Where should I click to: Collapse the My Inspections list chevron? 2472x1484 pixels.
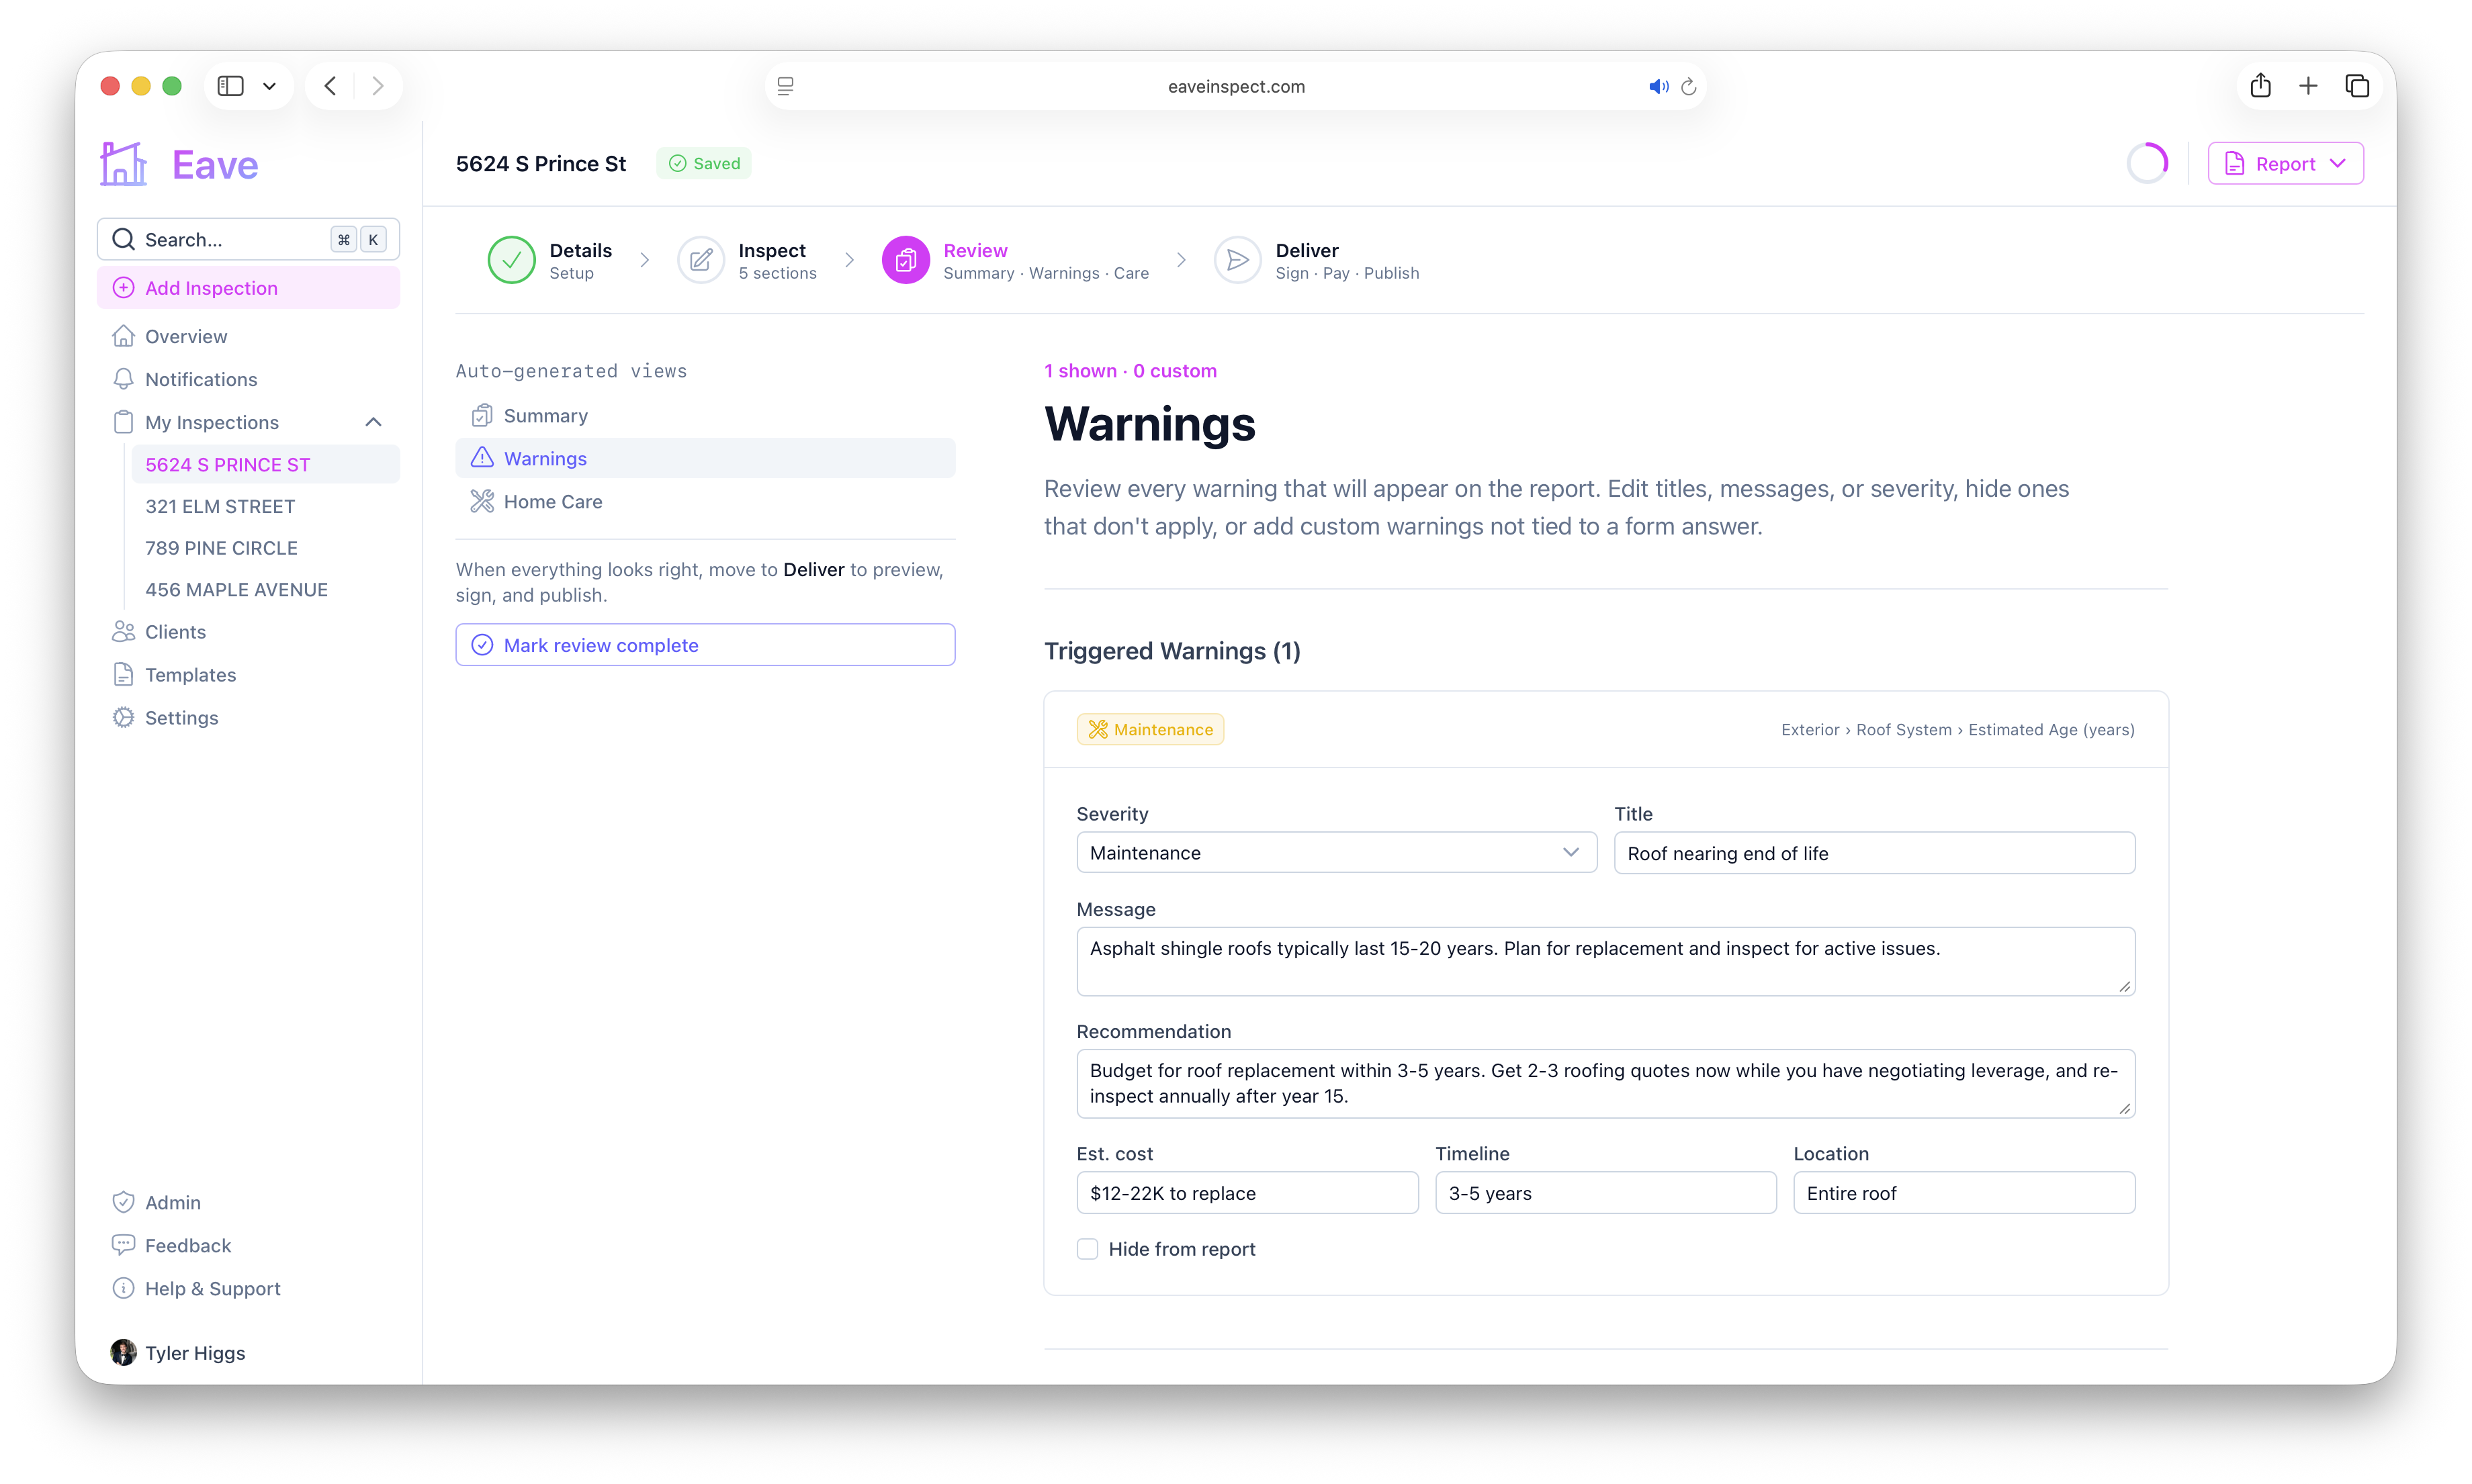click(373, 422)
